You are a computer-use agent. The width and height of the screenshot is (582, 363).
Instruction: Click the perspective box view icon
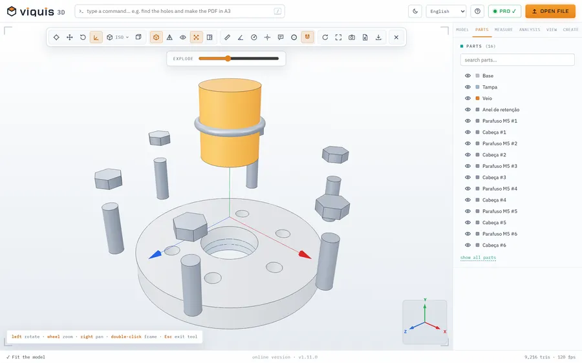pyautogui.click(x=138, y=37)
